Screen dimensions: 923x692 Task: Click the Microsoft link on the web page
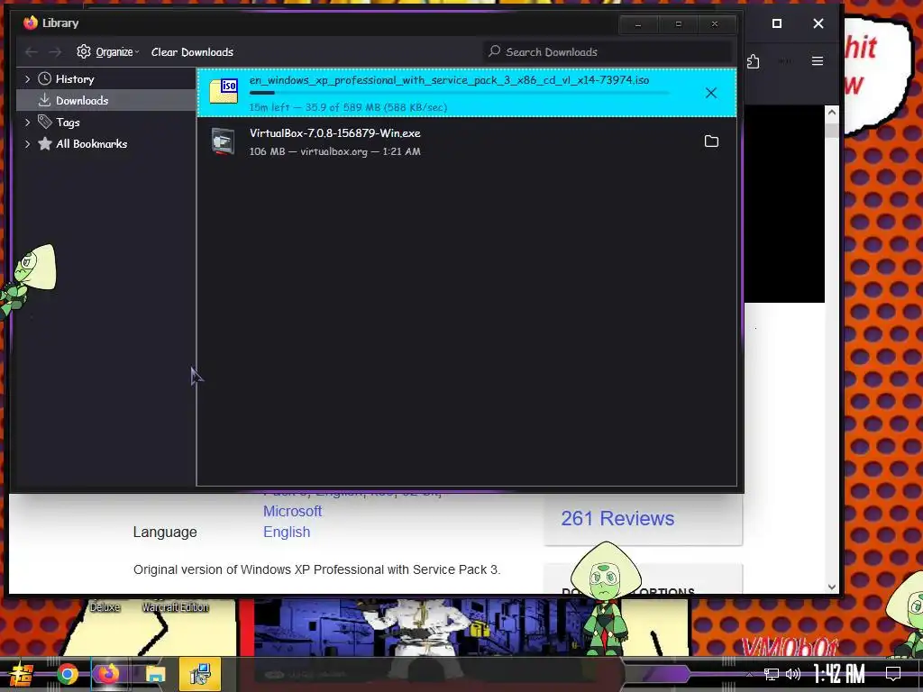[292, 511]
